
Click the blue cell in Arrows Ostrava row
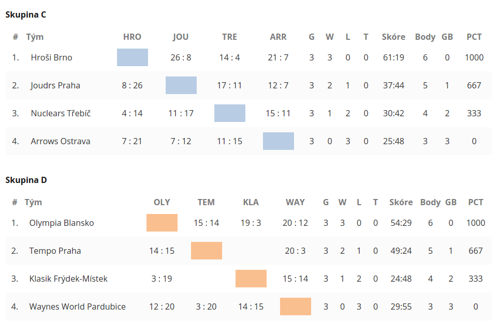tap(279, 141)
